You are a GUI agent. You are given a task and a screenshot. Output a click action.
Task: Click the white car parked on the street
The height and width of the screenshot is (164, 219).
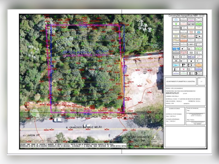(58, 120)
